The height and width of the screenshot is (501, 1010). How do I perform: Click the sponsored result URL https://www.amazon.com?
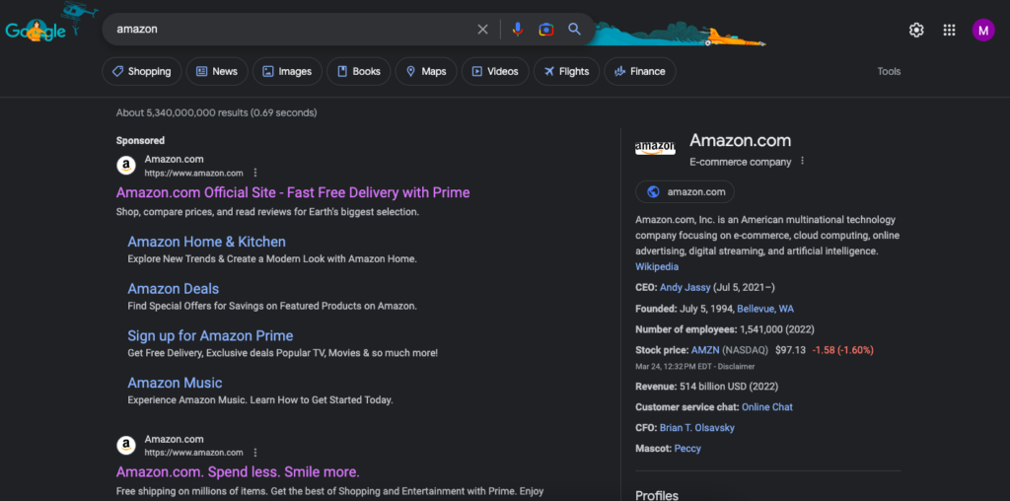click(x=194, y=174)
